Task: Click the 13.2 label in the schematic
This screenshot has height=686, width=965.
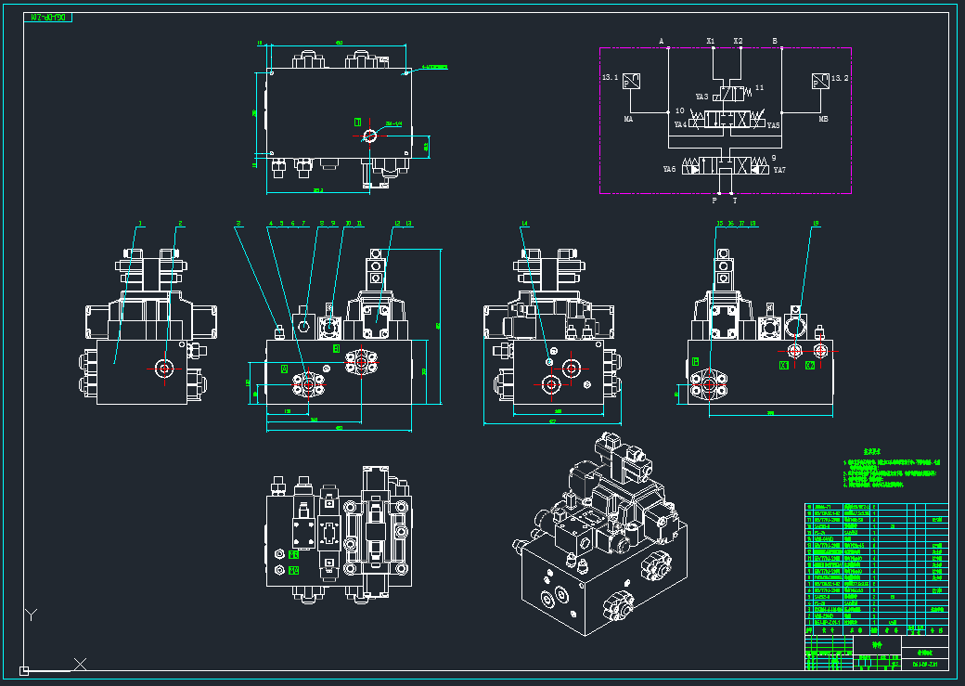Action: pos(840,78)
